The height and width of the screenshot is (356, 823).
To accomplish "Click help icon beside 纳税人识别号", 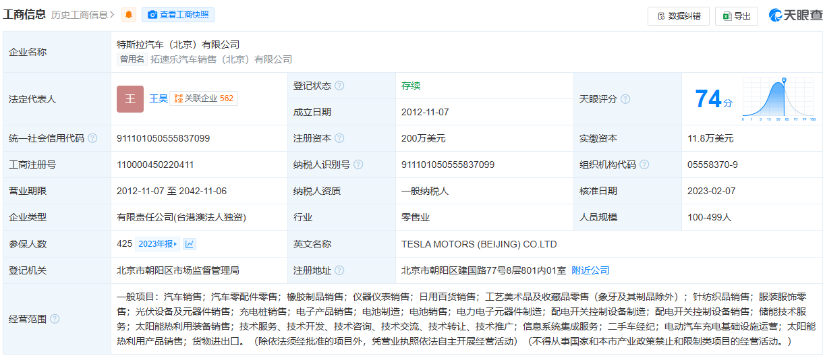I will pyautogui.click(x=358, y=165).
